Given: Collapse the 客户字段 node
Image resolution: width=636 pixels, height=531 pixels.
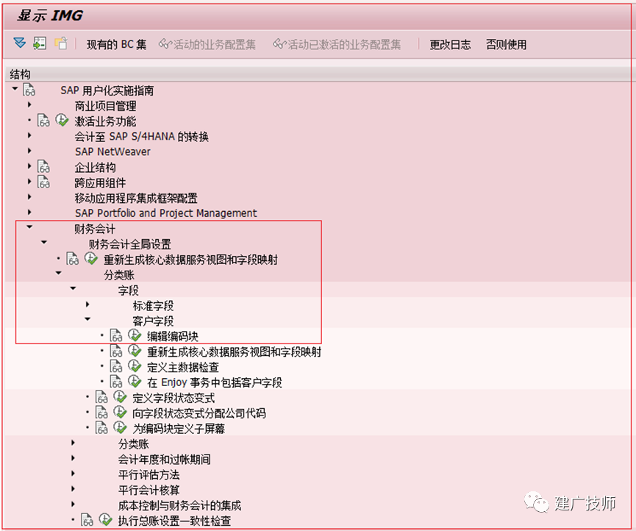Looking at the screenshot, I should pos(87,319).
